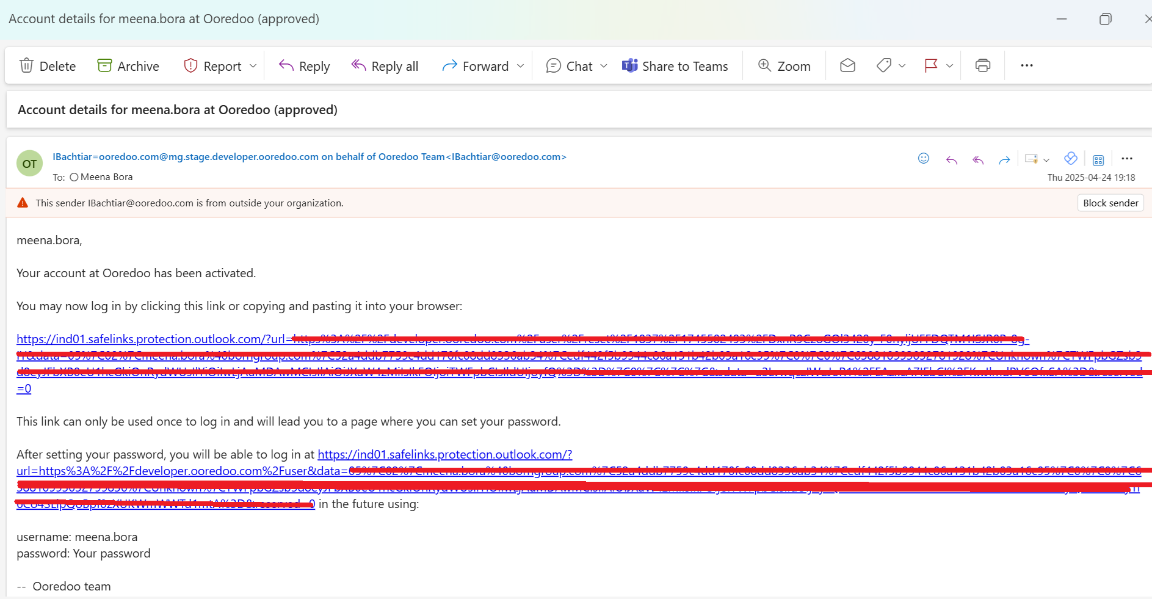Viewport: 1152px width, 599px height.
Task: Print the message
Action: tap(982, 65)
